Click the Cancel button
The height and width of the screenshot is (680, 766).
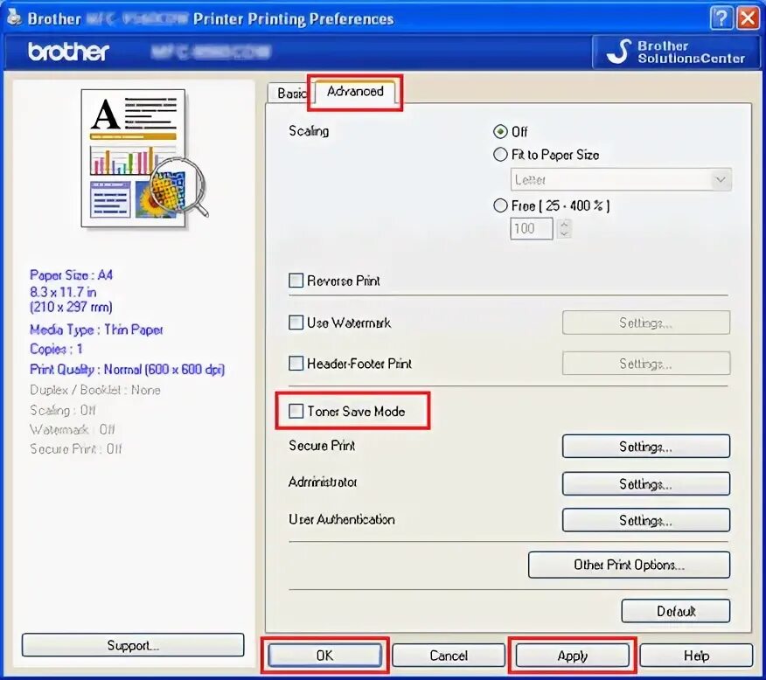tap(449, 656)
